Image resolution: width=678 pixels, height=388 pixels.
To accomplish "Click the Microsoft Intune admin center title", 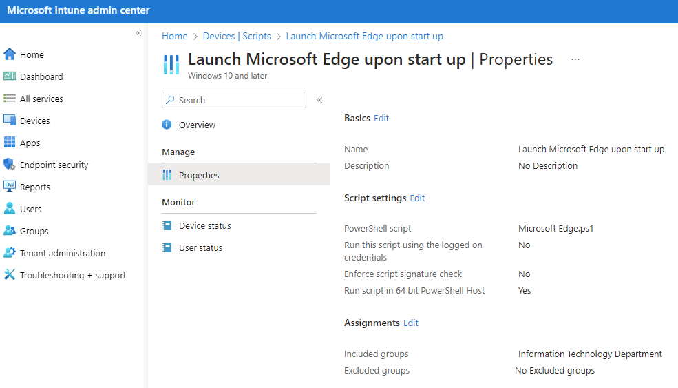I will pos(78,10).
